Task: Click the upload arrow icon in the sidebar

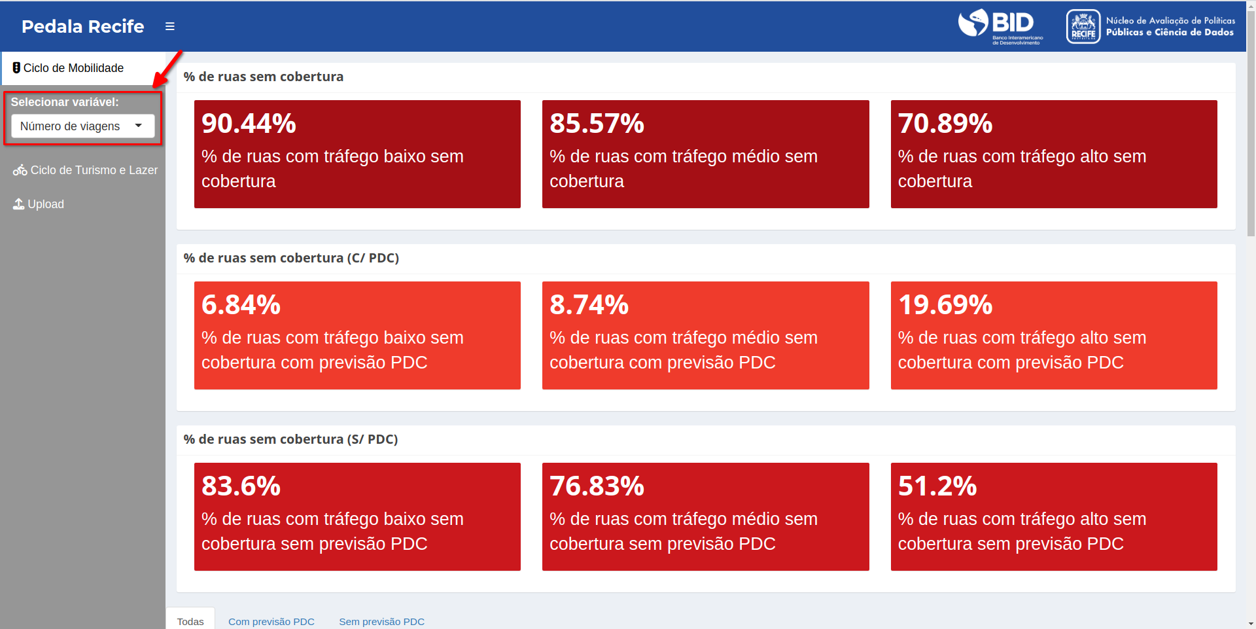Action: (18, 204)
